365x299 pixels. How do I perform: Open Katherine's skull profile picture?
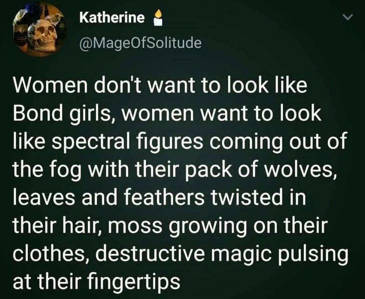point(40,29)
